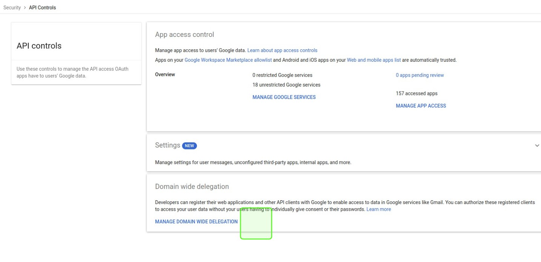
Task: Open Manage App Access
Action: tap(421, 106)
